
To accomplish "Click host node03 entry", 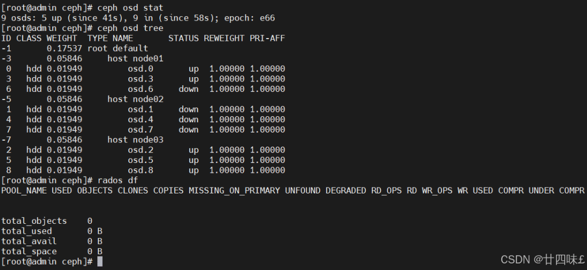I will click(x=135, y=140).
